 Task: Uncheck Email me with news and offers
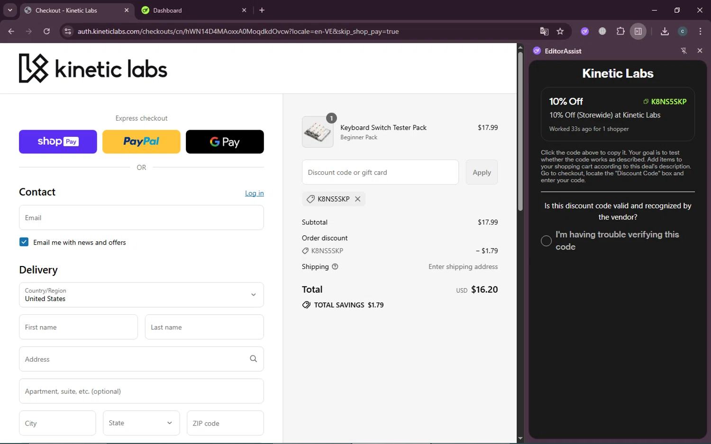pyautogui.click(x=24, y=242)
